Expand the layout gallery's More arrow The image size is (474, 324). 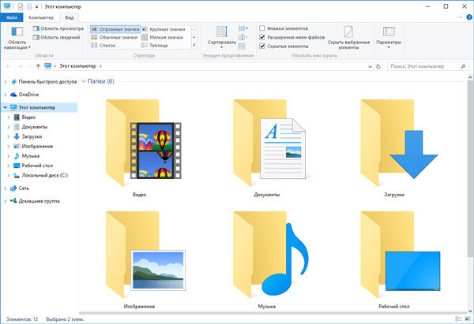click(194, 45)
